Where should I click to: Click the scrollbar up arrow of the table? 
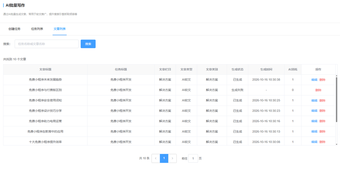[336, 76]
